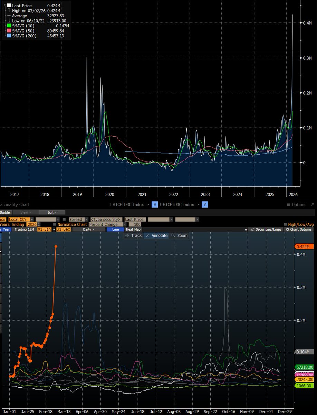Click the first blue A badge
Image resolution: width=317 pixels, height=415 pixels.
(155, 205)
